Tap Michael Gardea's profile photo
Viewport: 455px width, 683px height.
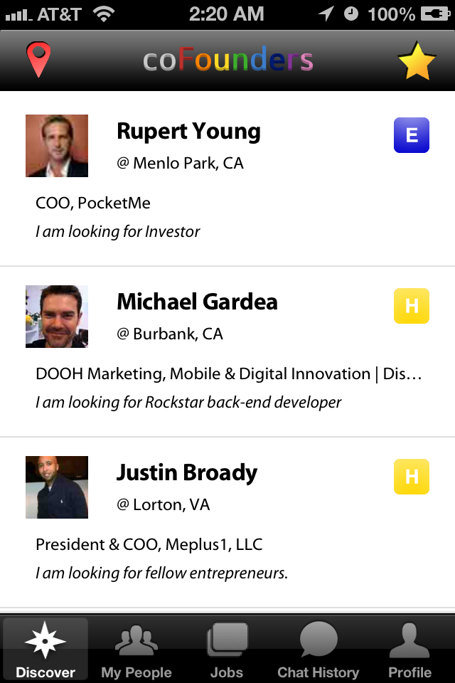57,317
